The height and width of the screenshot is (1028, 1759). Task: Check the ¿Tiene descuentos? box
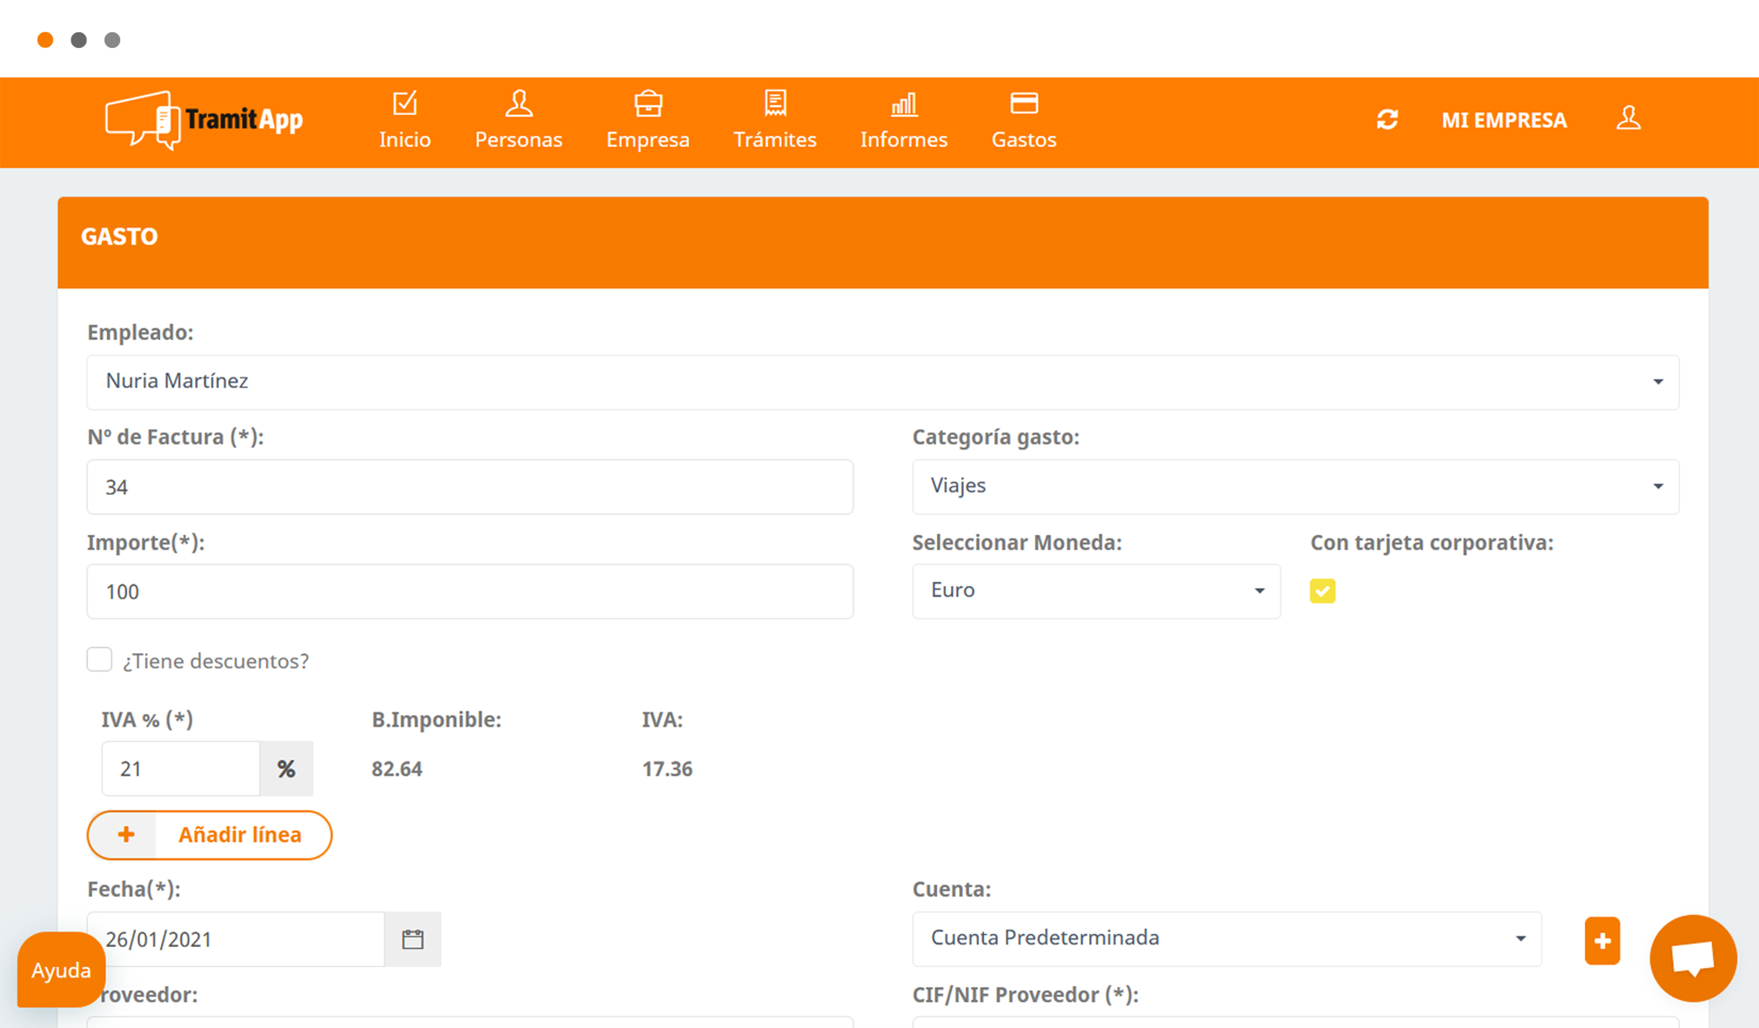tap(99, 660)
